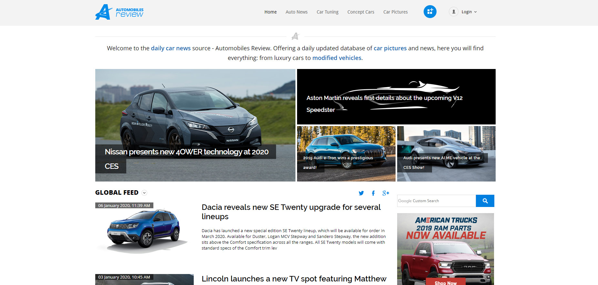The height and width of the screenshot is (285, 598).
Task: Click the blue Dacia Duster thumbnail
Action: [x=144, y=230]
